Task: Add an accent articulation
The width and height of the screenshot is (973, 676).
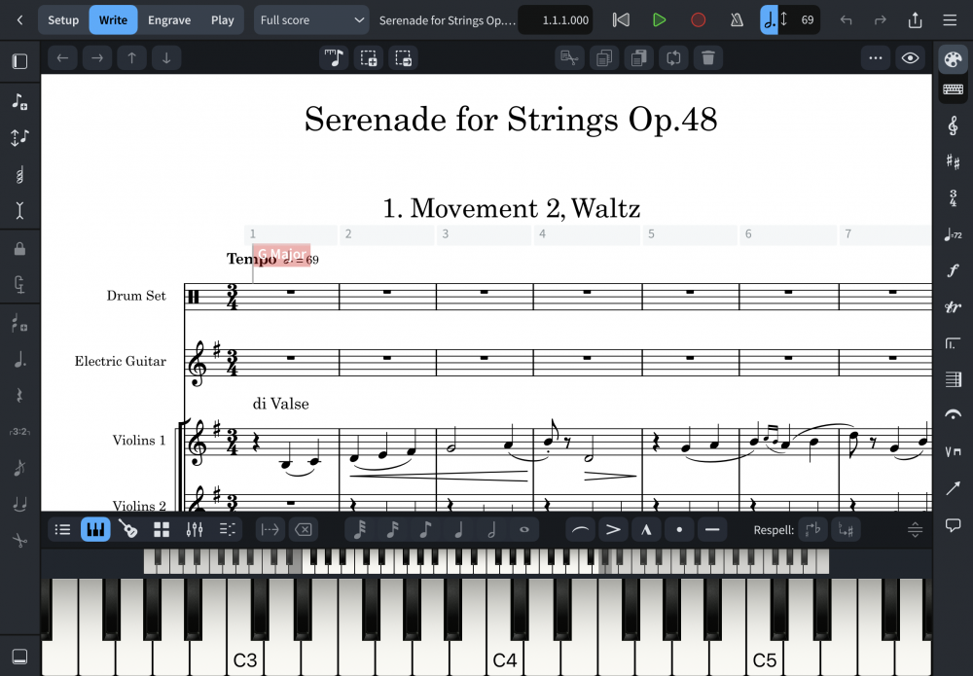Action: (613, 530)
